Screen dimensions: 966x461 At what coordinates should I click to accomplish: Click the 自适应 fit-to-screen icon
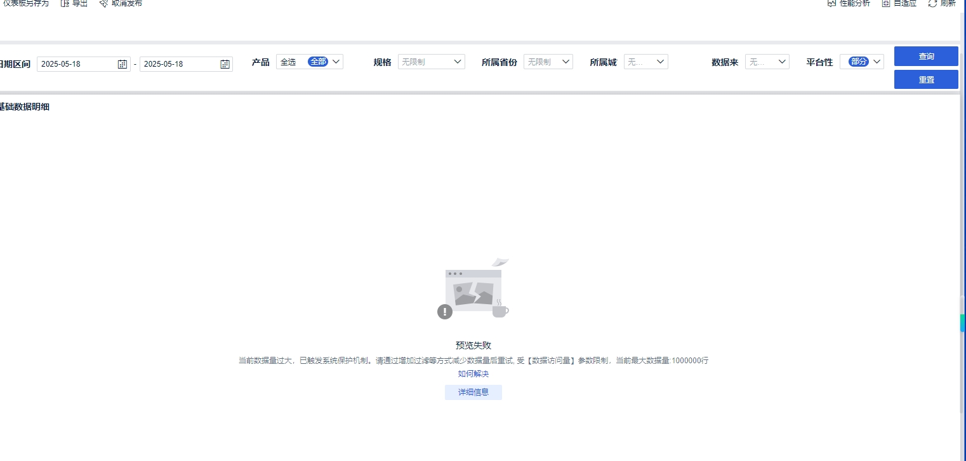click(x=886, y=3)
